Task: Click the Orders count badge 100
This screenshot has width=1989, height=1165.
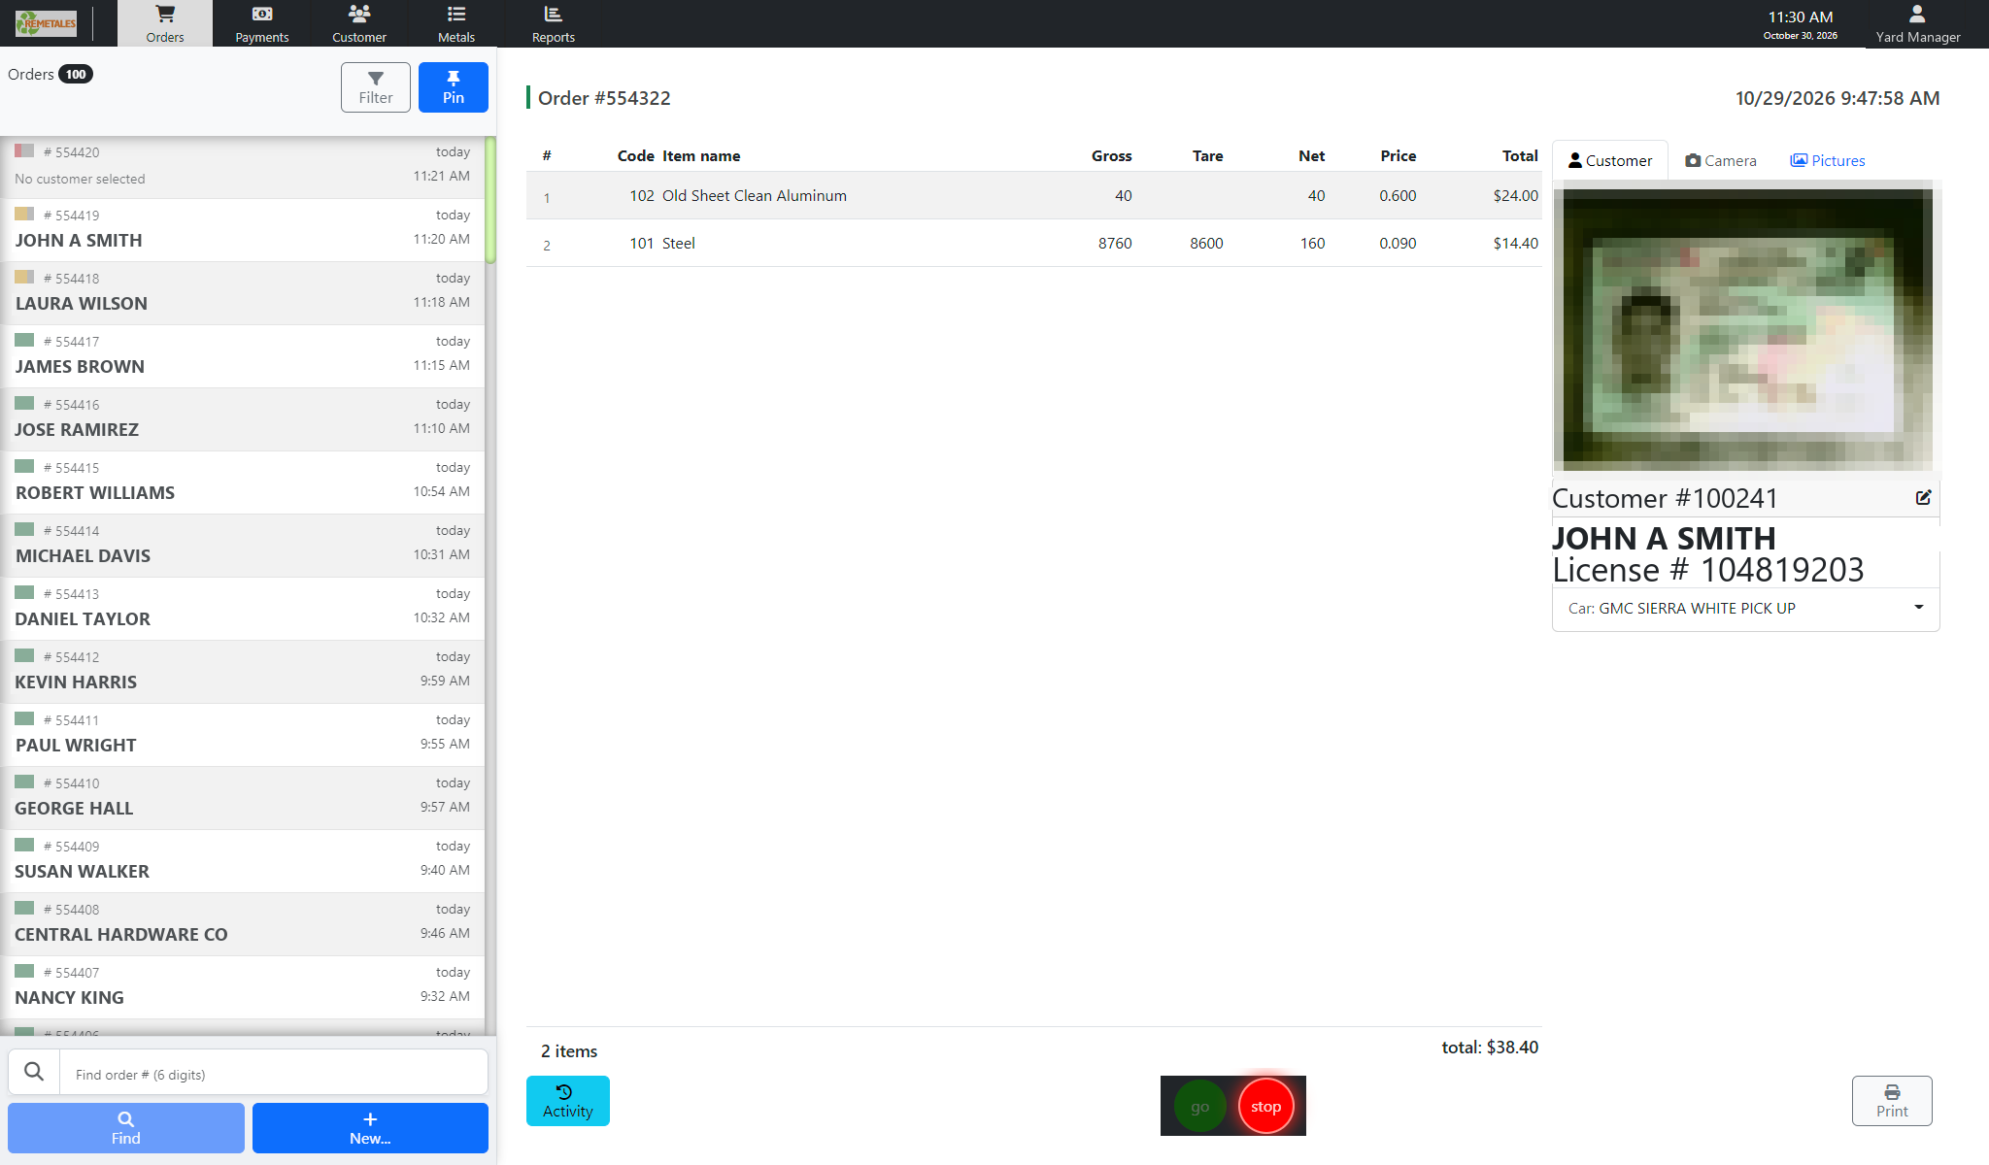Action: pos(76,74)
